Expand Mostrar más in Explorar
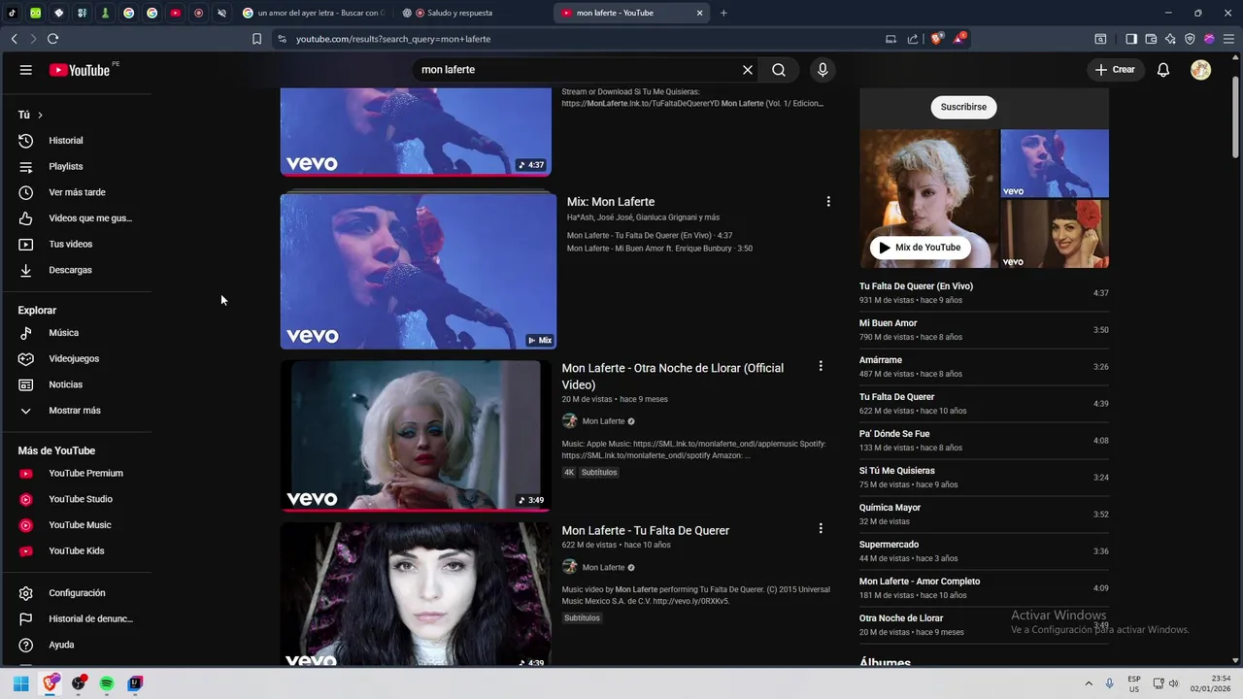The image size is (1243, 699). 76,411
